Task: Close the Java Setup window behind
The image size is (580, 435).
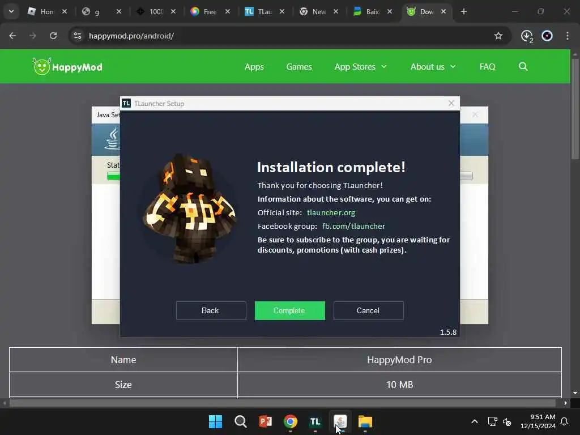Action: click(475, 114)
